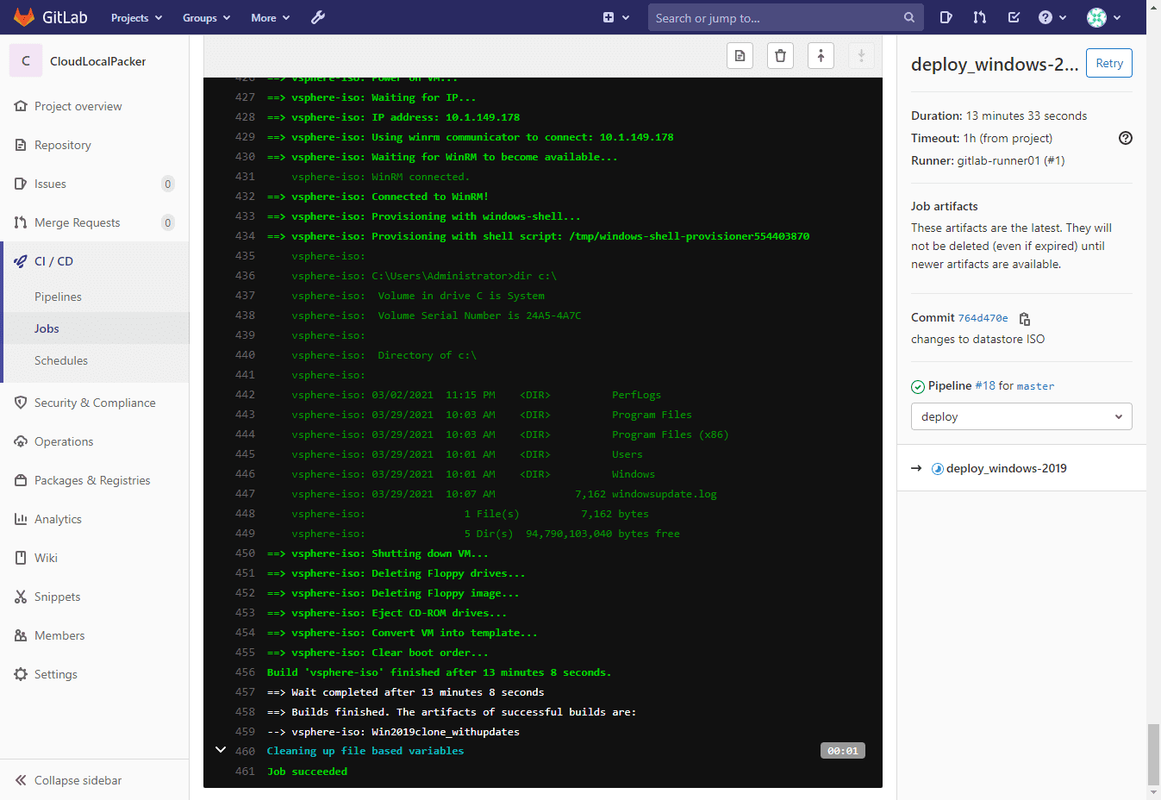
Task: Open the admin area wrench icon
Action: [318, 17]
